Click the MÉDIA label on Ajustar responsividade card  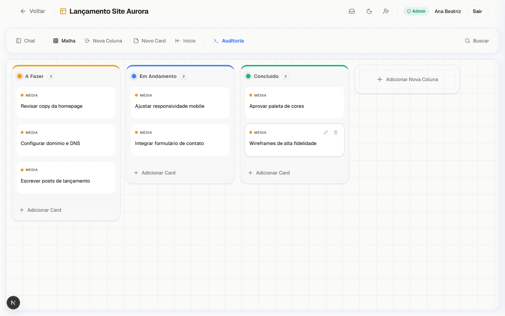click(x=146, y=95)
